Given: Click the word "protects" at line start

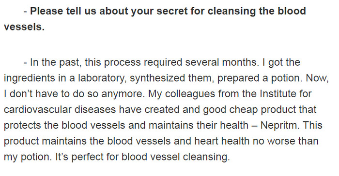Looking at the screenshot, I should pyautogui.click(x=22, y=125).
